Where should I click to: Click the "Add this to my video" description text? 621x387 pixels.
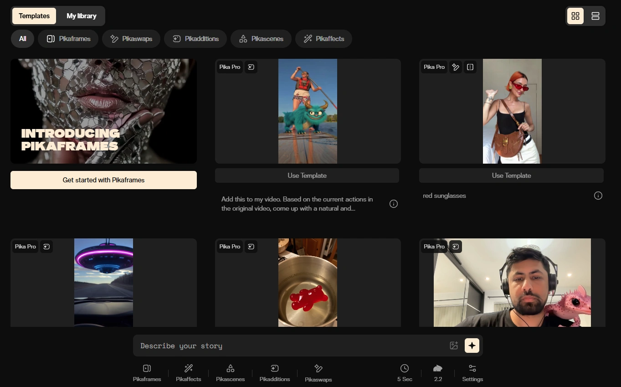(x=297, y=204)
